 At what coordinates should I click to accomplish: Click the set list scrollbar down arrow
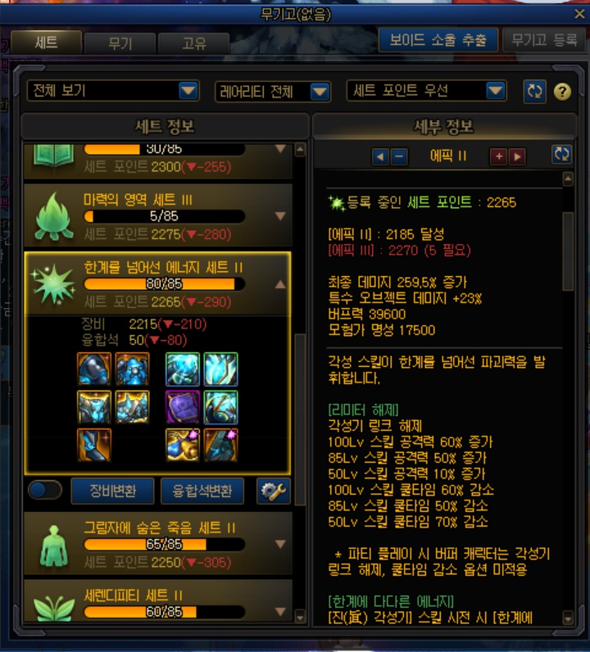point(300,616)
